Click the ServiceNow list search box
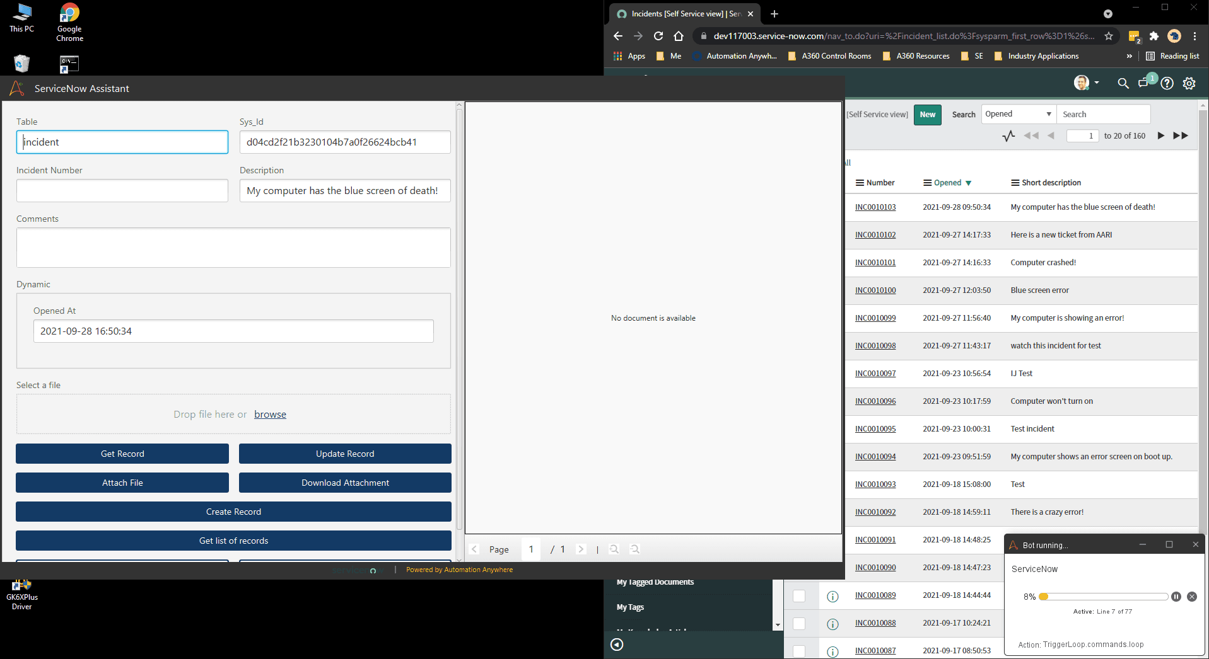The height and width of the screenshot is (659, 1209). (x=1104, y=114)
